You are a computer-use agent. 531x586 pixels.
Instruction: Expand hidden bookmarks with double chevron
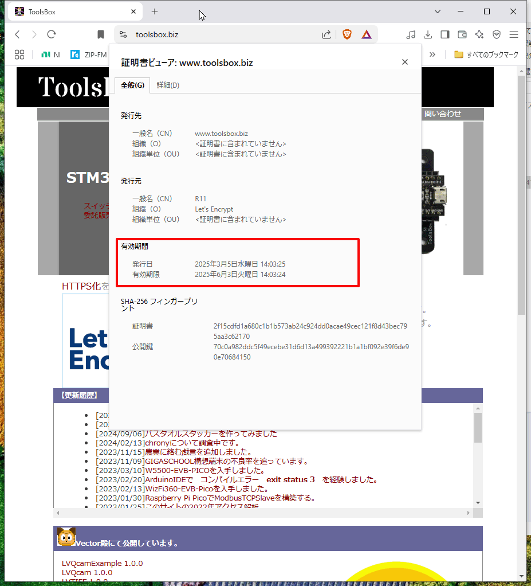(x=432, y=54)
